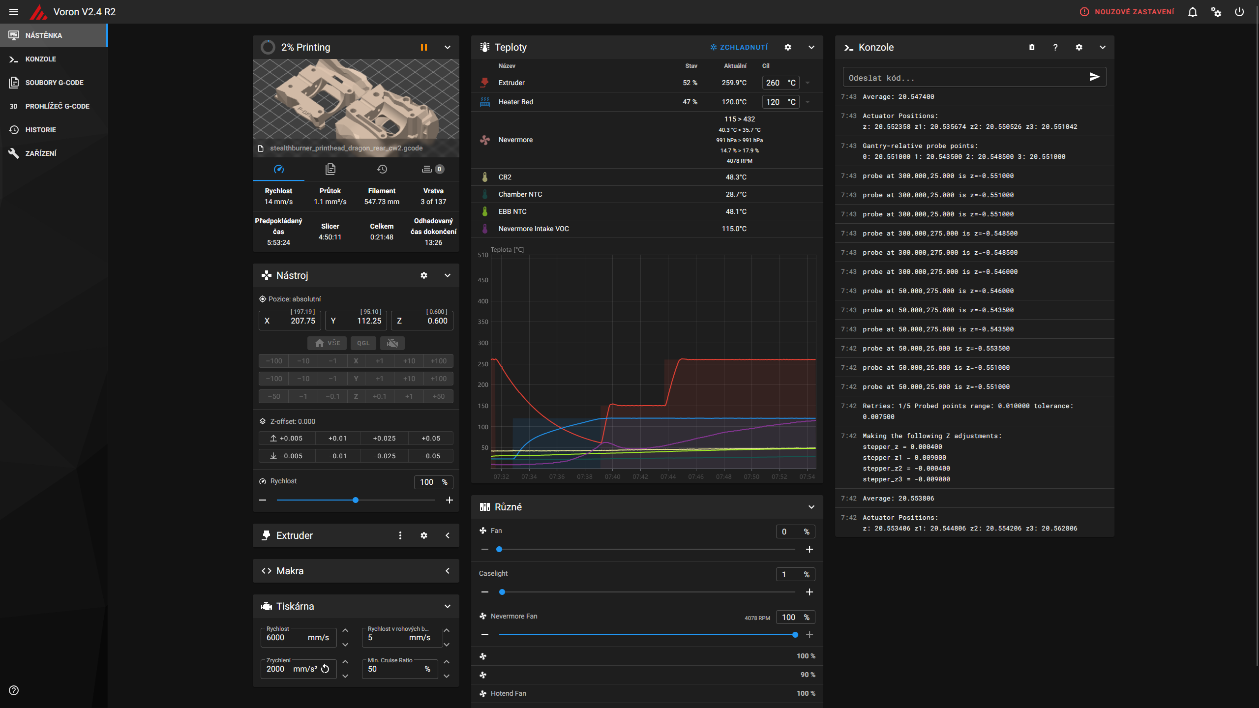Open the power menu icon
Image resolution: width=1259 pixels, height=708 pixels.
point(1239,12)
